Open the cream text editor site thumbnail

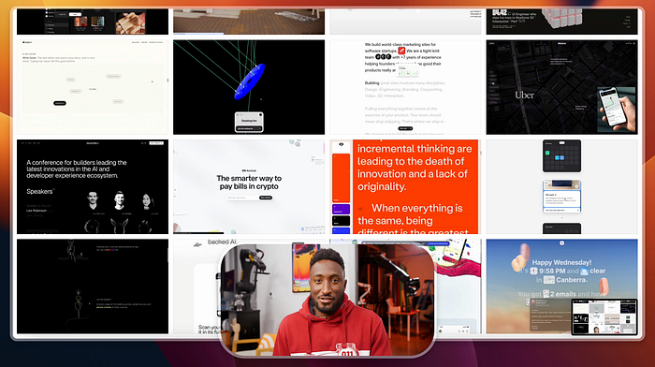point(93,87)
